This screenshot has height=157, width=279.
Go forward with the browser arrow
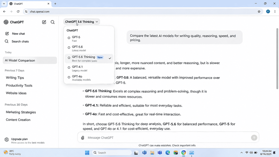[11, 11]
